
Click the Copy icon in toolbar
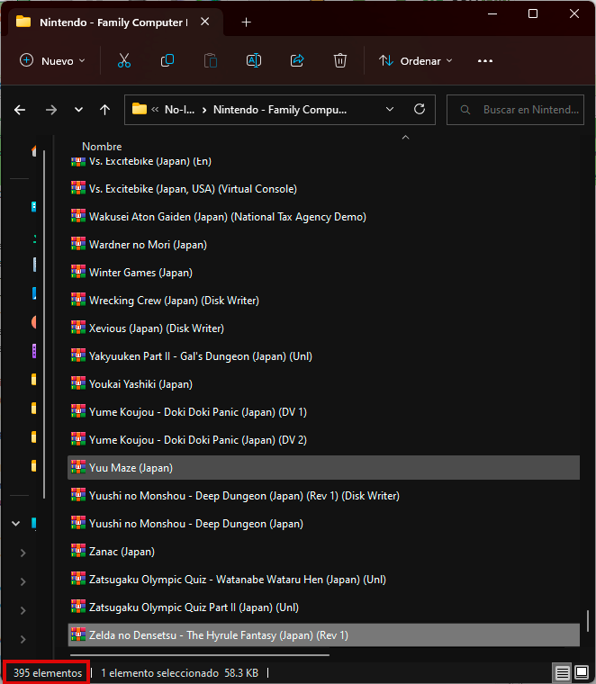point(167,60)
